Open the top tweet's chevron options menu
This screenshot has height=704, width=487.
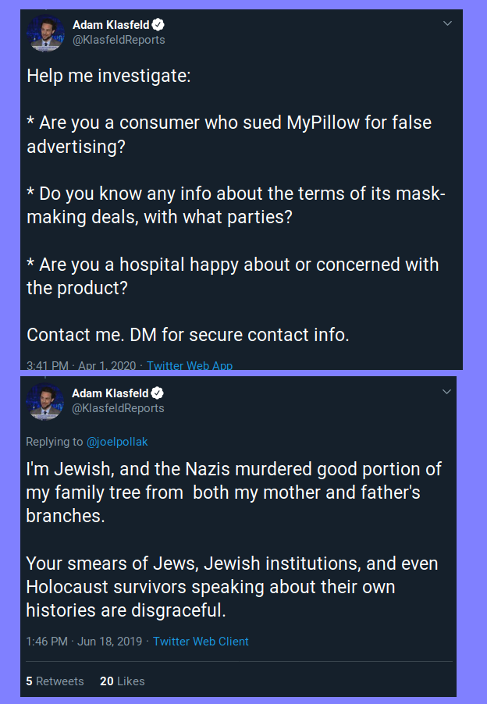tap(447, 23)
